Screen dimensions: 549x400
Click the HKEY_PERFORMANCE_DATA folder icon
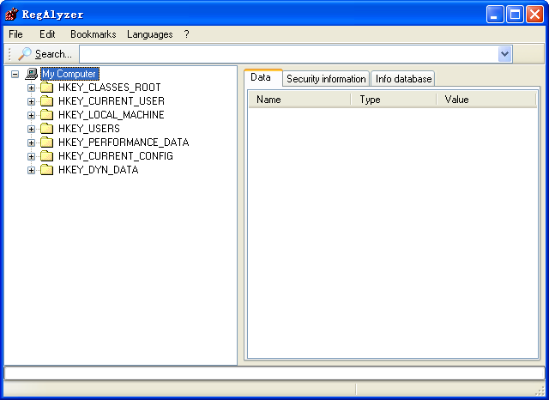(x=46, y=142)
